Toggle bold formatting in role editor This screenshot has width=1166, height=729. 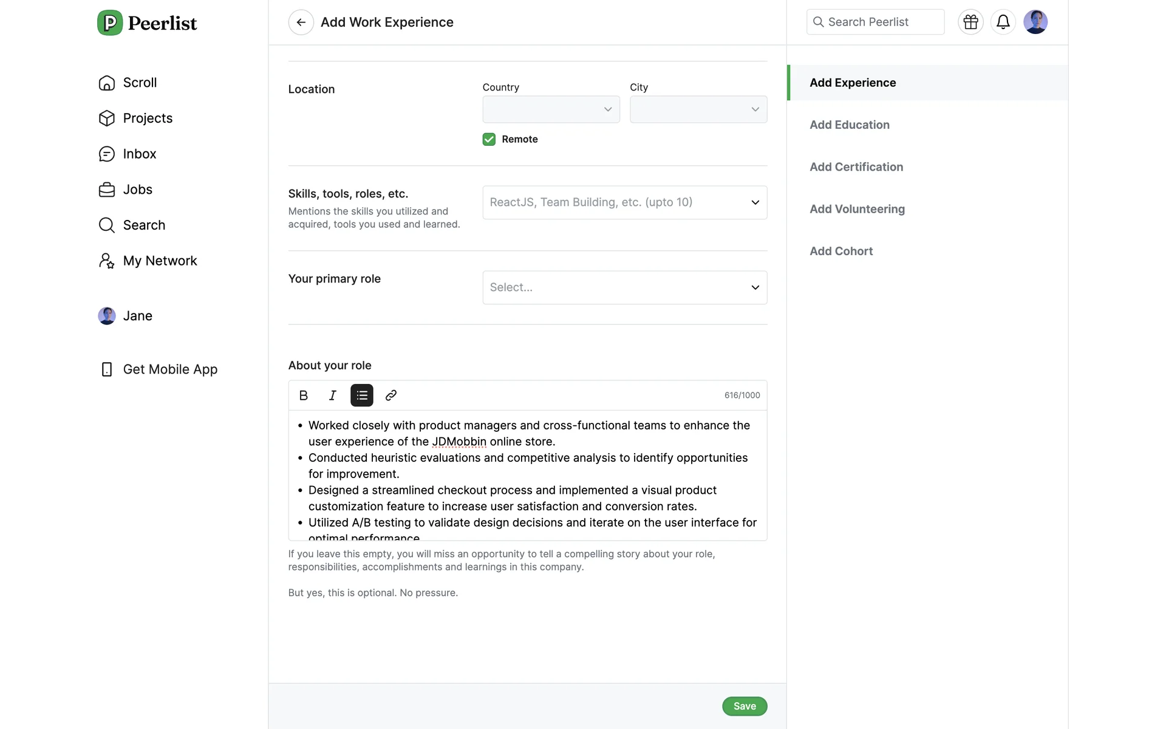304,395
